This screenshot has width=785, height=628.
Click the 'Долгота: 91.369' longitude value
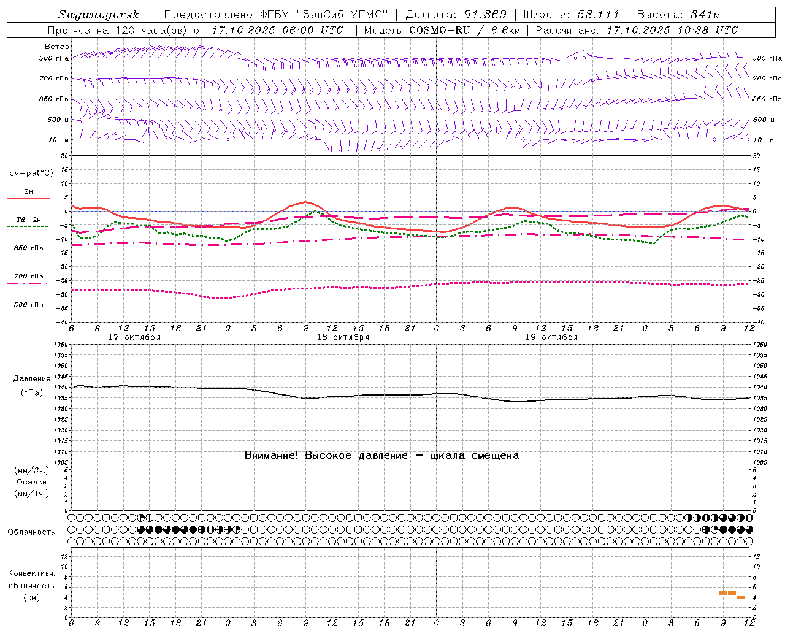coord(456,15)
